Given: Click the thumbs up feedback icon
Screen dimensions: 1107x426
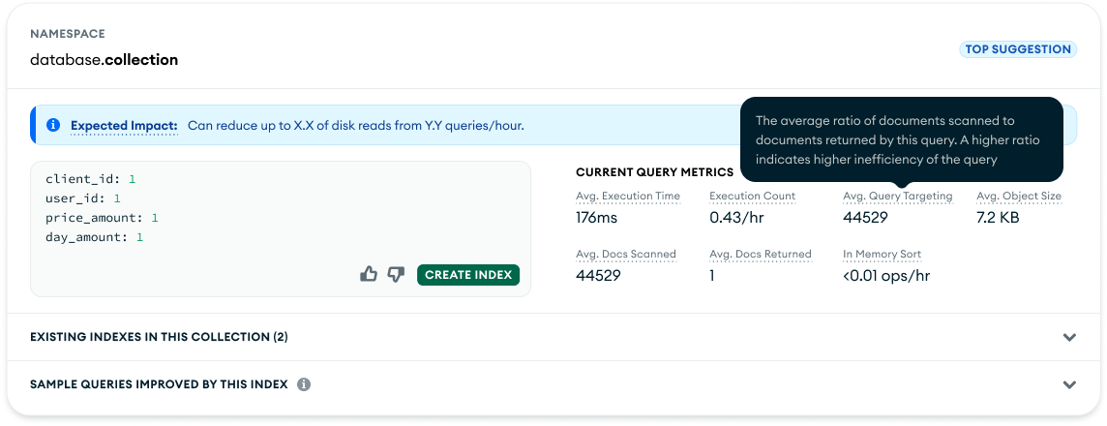Looking at the screenshot, I should (369, 275).
